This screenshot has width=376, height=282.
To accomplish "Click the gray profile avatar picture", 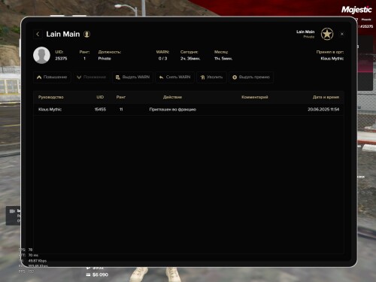I will pos(41,55).
